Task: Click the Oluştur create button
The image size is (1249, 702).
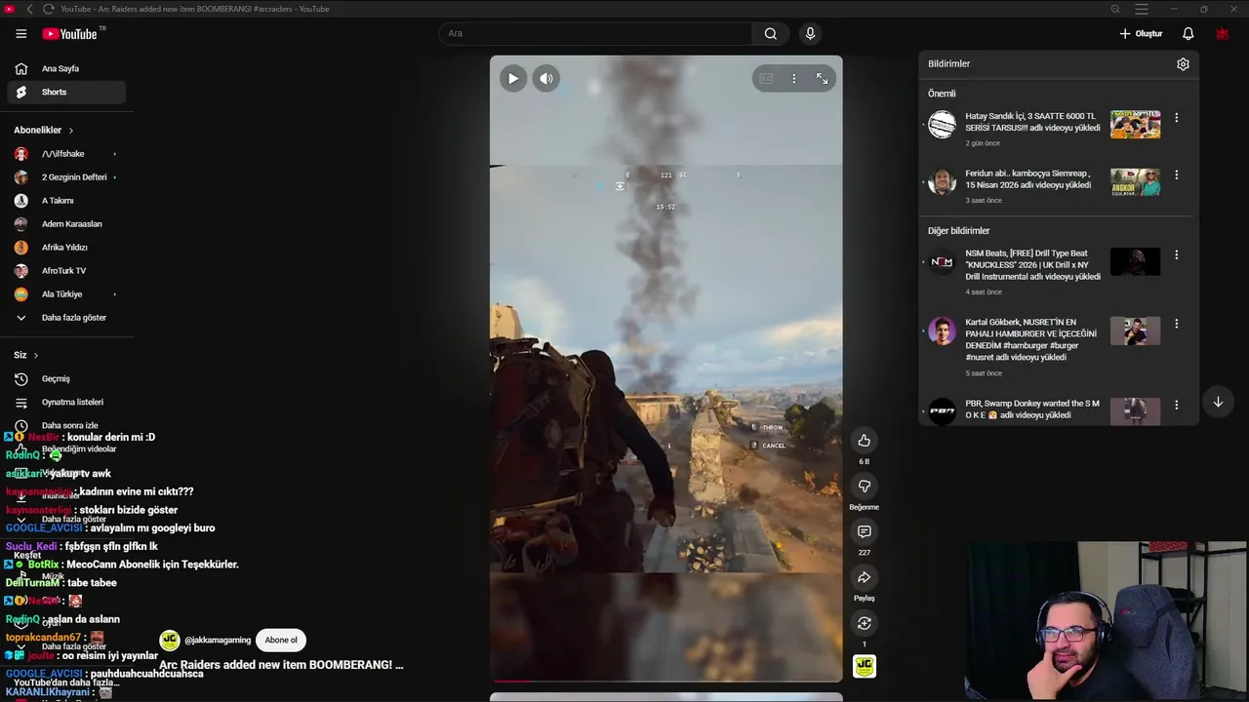Action: (1141, 33)
